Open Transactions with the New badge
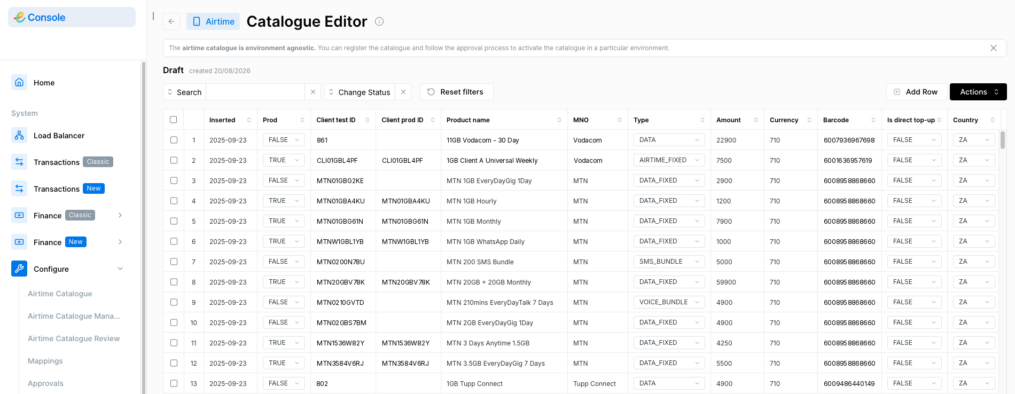 click(69, 188)
